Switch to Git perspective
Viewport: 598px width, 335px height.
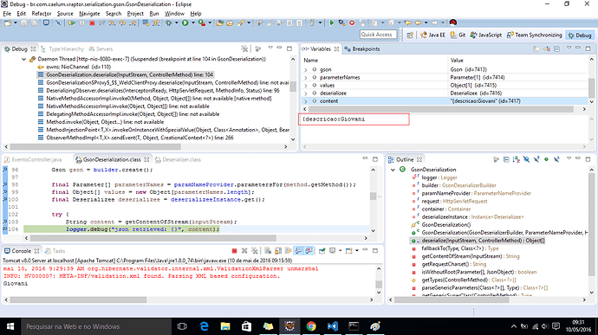click(458, 35)
